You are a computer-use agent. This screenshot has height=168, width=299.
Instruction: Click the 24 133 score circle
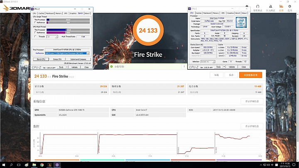[x=148, y=30]
